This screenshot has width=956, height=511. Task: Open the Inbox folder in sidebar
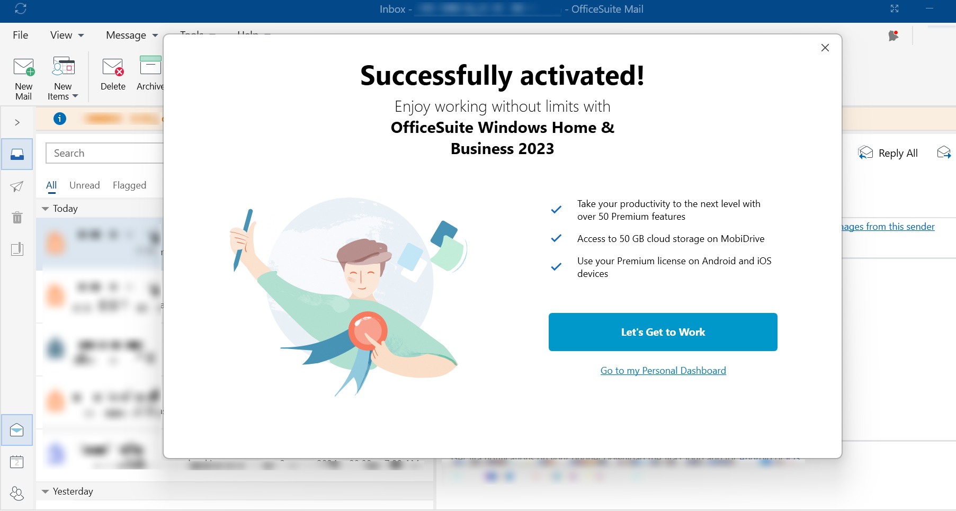click(x=17, y=154)
